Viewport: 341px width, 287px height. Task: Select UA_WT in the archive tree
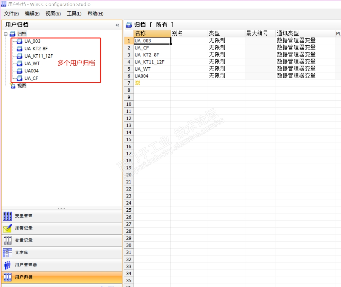coord(32,63)
